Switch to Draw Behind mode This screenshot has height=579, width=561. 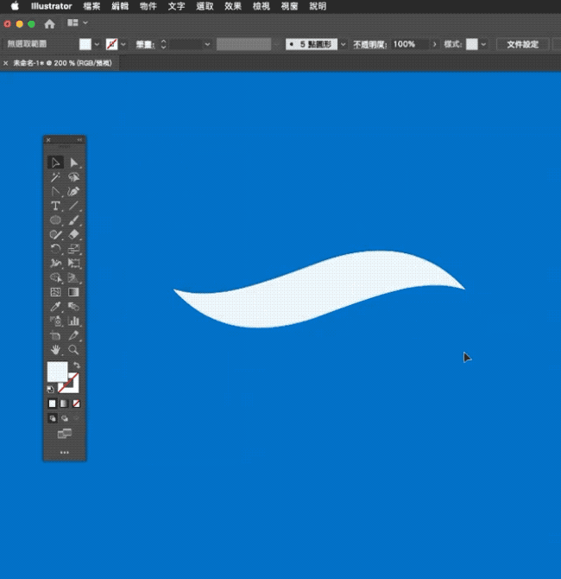[x=65, y=418]
